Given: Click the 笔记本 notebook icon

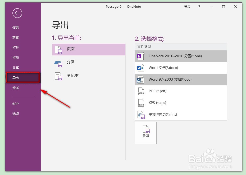Looking at the screenshot, I should [x=58, y=76].
